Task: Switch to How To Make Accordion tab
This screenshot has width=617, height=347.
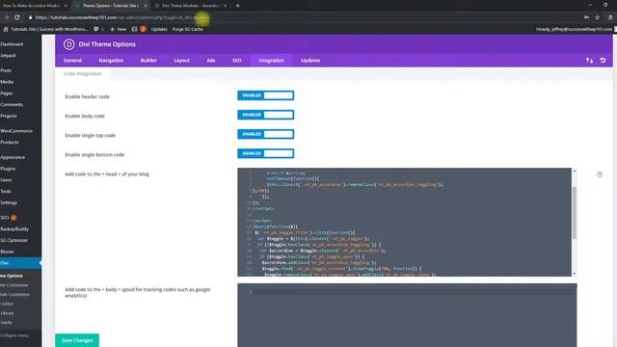Action: [32, 6]
